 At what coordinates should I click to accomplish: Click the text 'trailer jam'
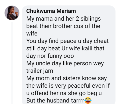pyautogui.click(x=40, y=71)
